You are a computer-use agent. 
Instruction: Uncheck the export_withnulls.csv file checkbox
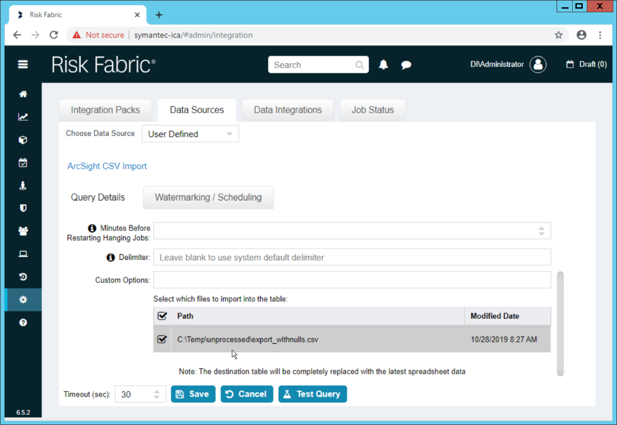pyautogui.click(x=162, y=339)
